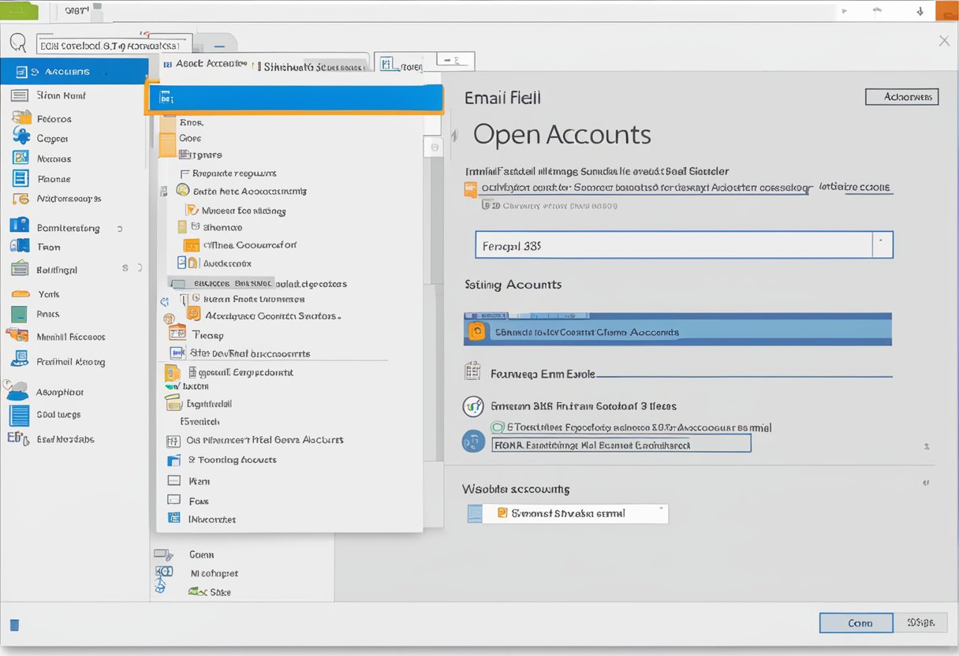Click the yellow folder icon beside 'Egintfvdail'
This screenshot has width=959, height=656.
coord(174,404)
